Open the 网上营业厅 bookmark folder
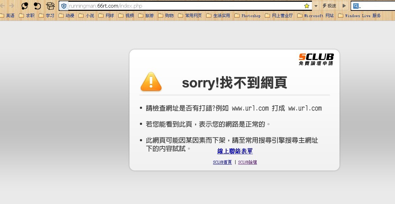 point(279,16)
